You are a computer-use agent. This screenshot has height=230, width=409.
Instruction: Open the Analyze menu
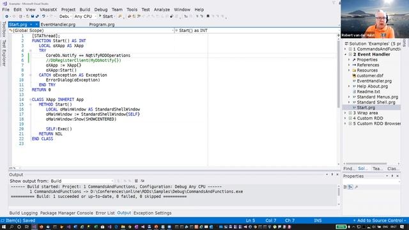click(162, 10)
